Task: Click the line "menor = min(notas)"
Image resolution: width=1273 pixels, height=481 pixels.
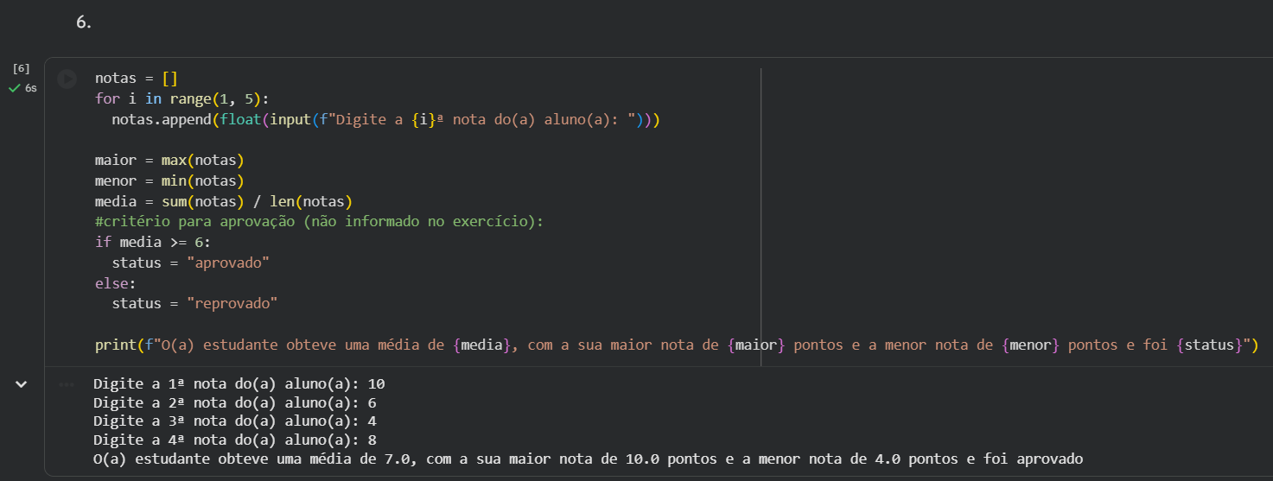Action: tap(170, 181)
